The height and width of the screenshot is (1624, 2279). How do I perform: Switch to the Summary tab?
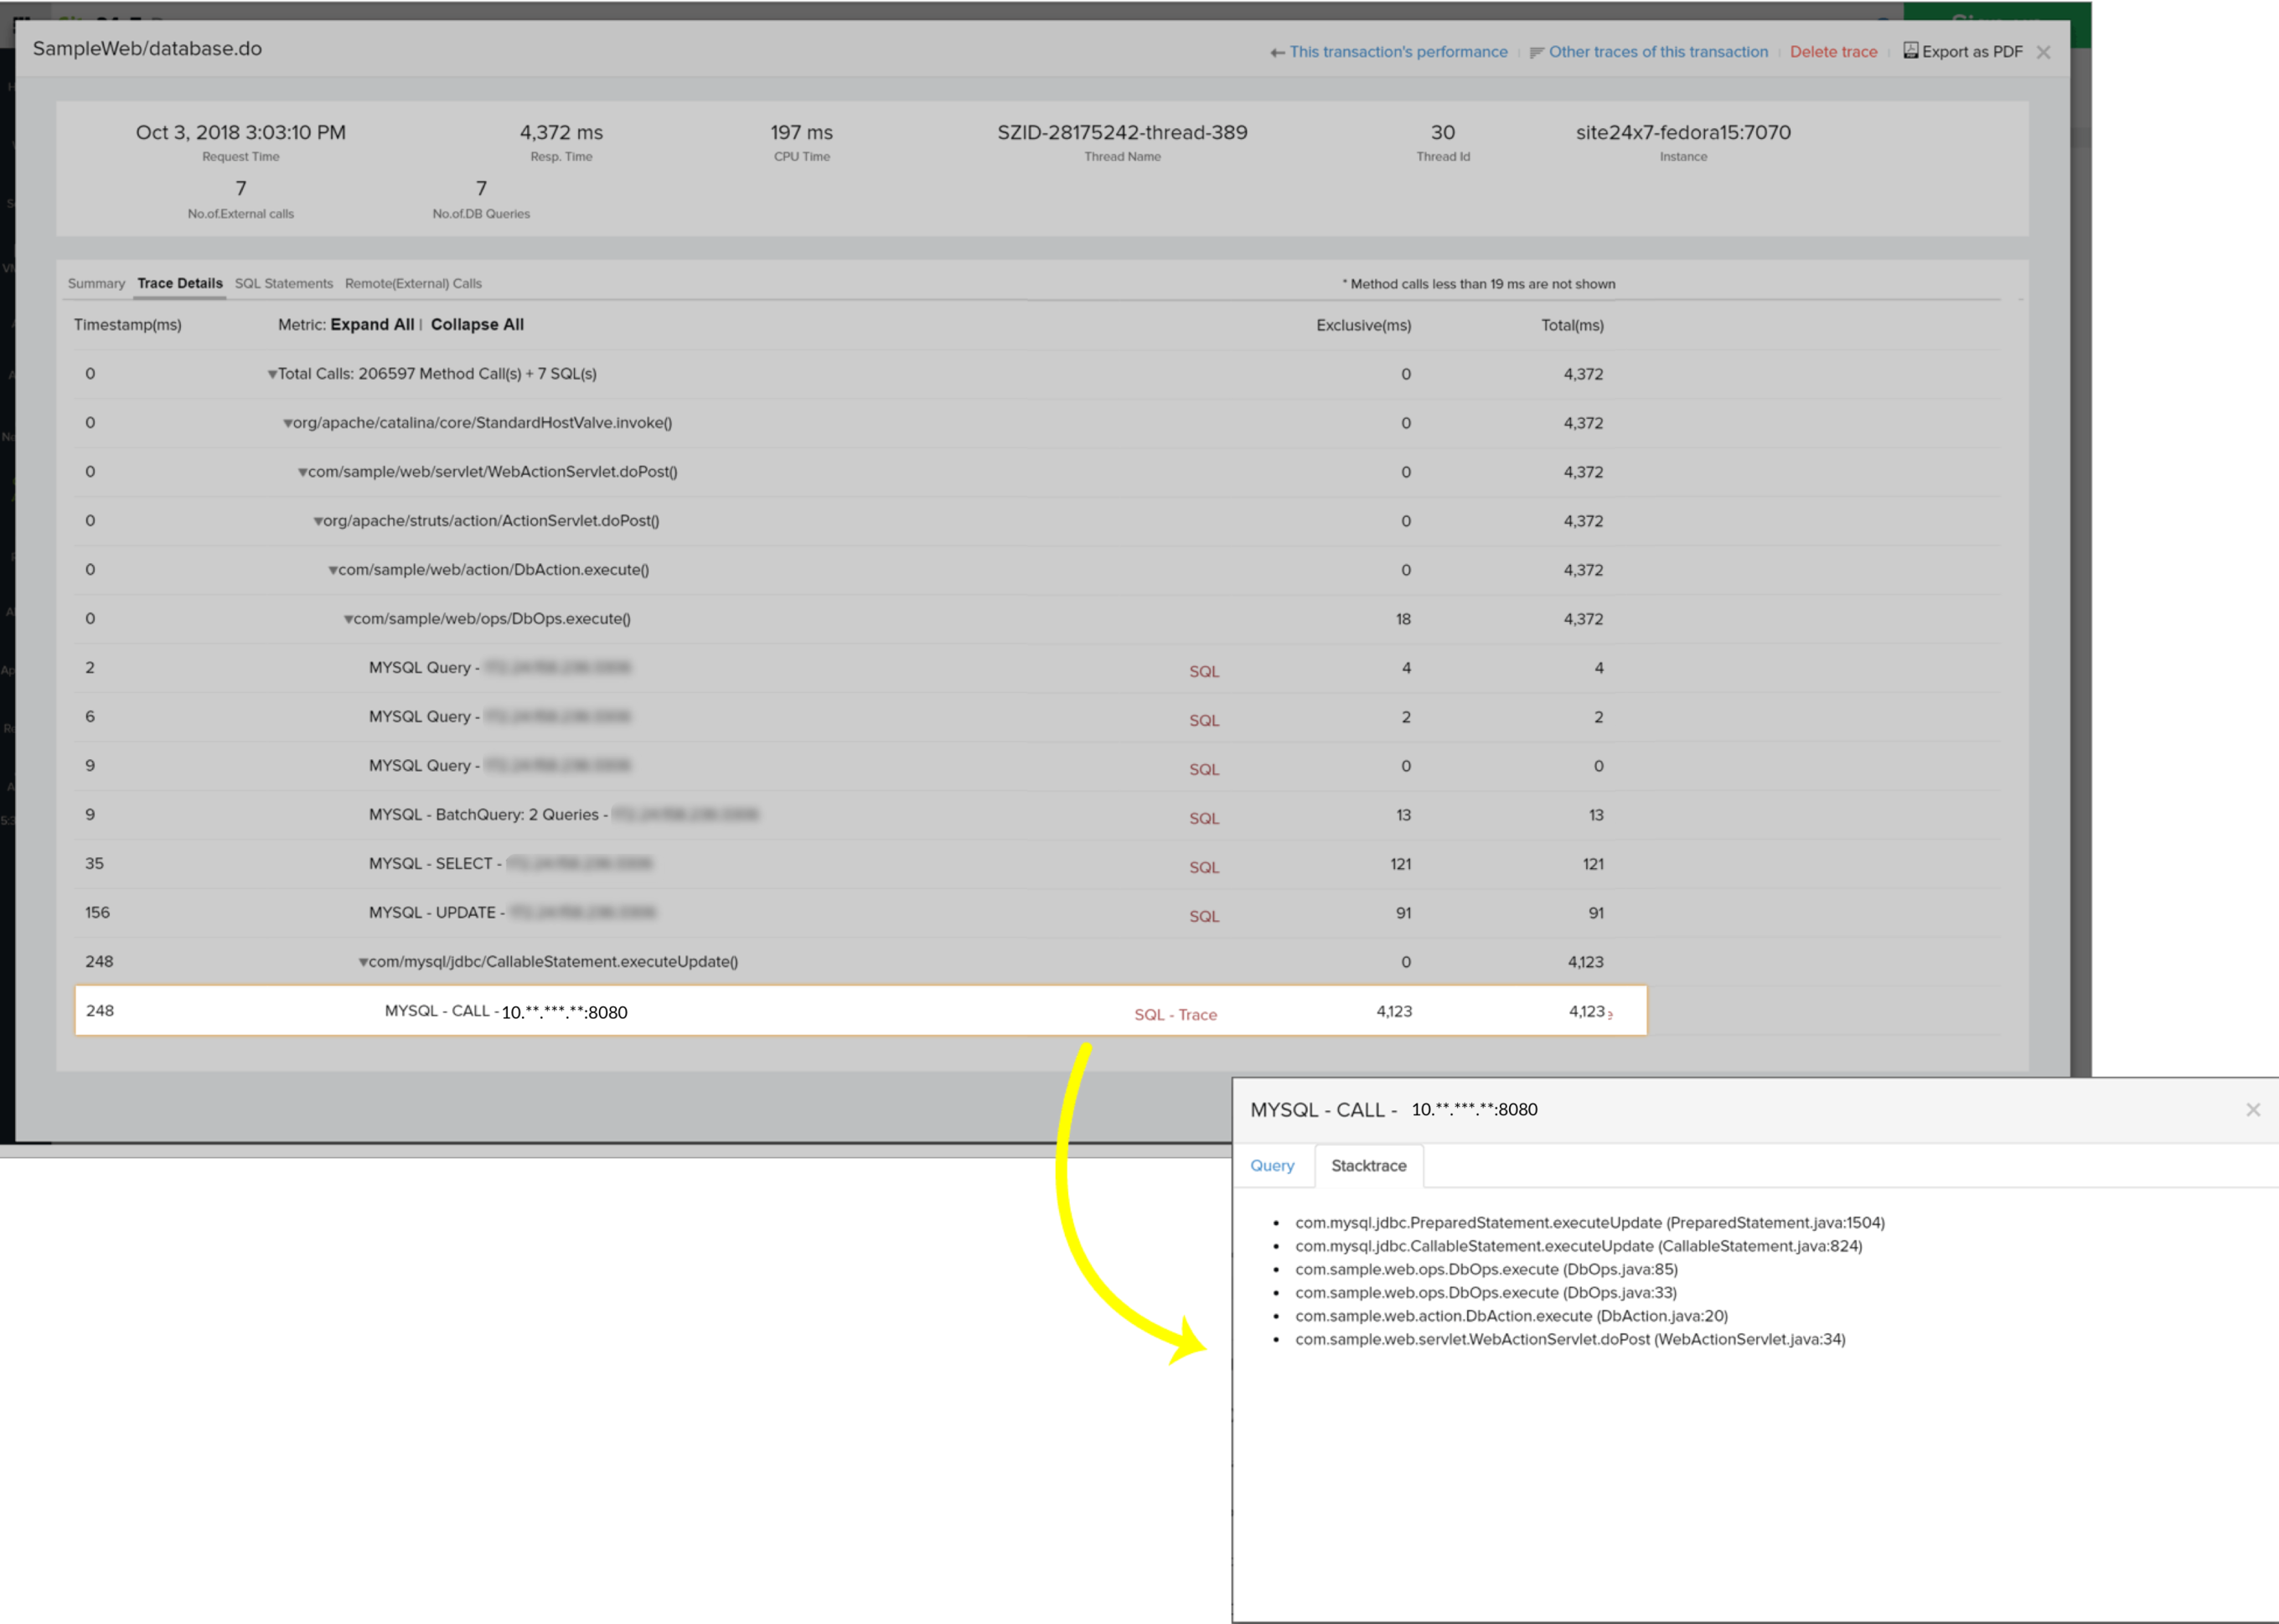pos(96,284)
